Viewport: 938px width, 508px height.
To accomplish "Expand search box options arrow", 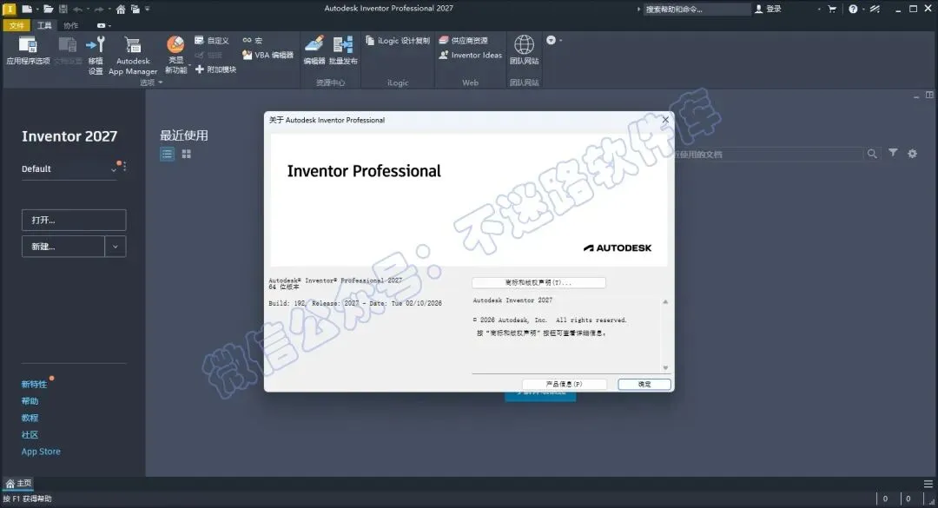I will pyautogui.click(x=638, y=9).
